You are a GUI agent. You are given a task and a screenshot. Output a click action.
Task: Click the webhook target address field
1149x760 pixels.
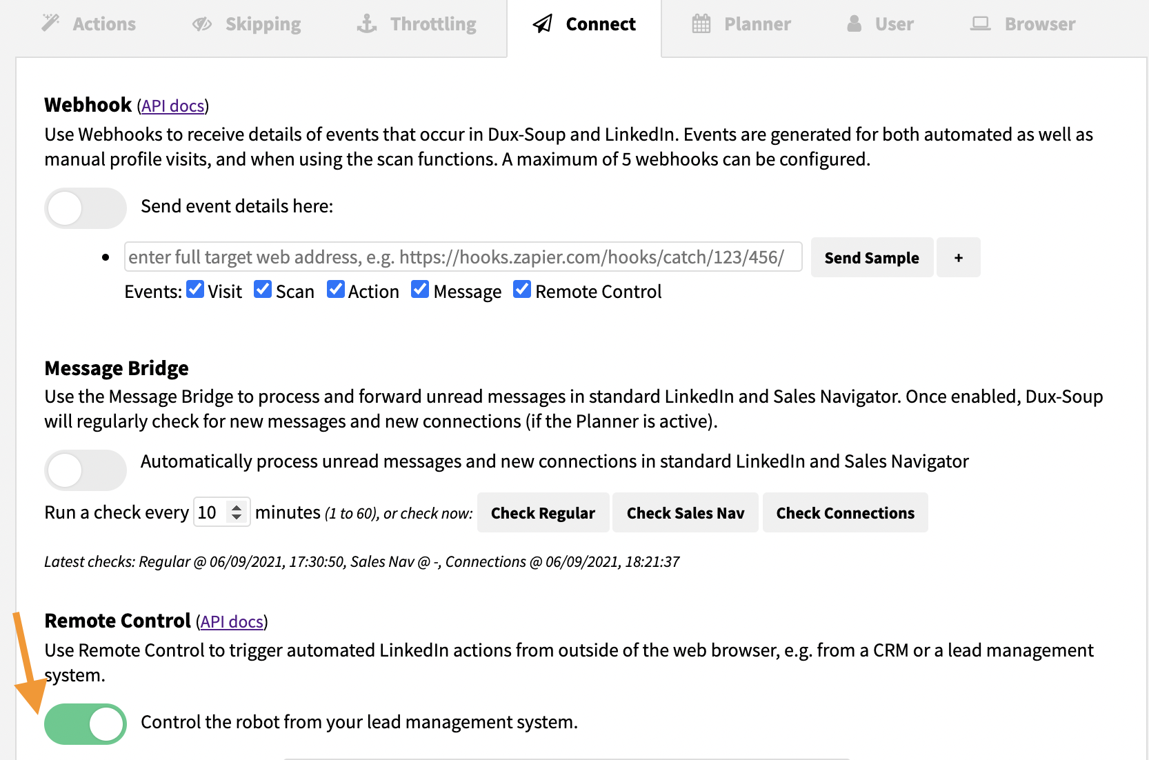[463, 257]
